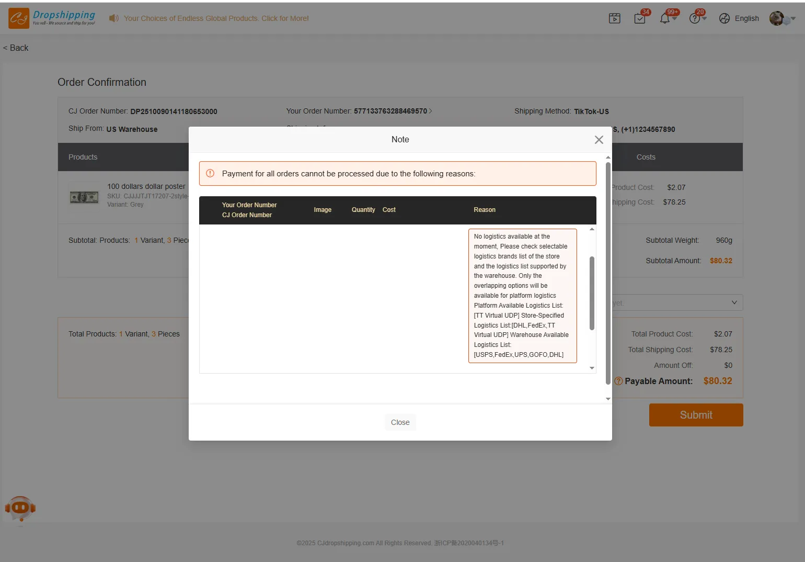The width and height of the screenshot is (805, 562).
Task: Click the globe language icon
Action: (x=724, y=19)
